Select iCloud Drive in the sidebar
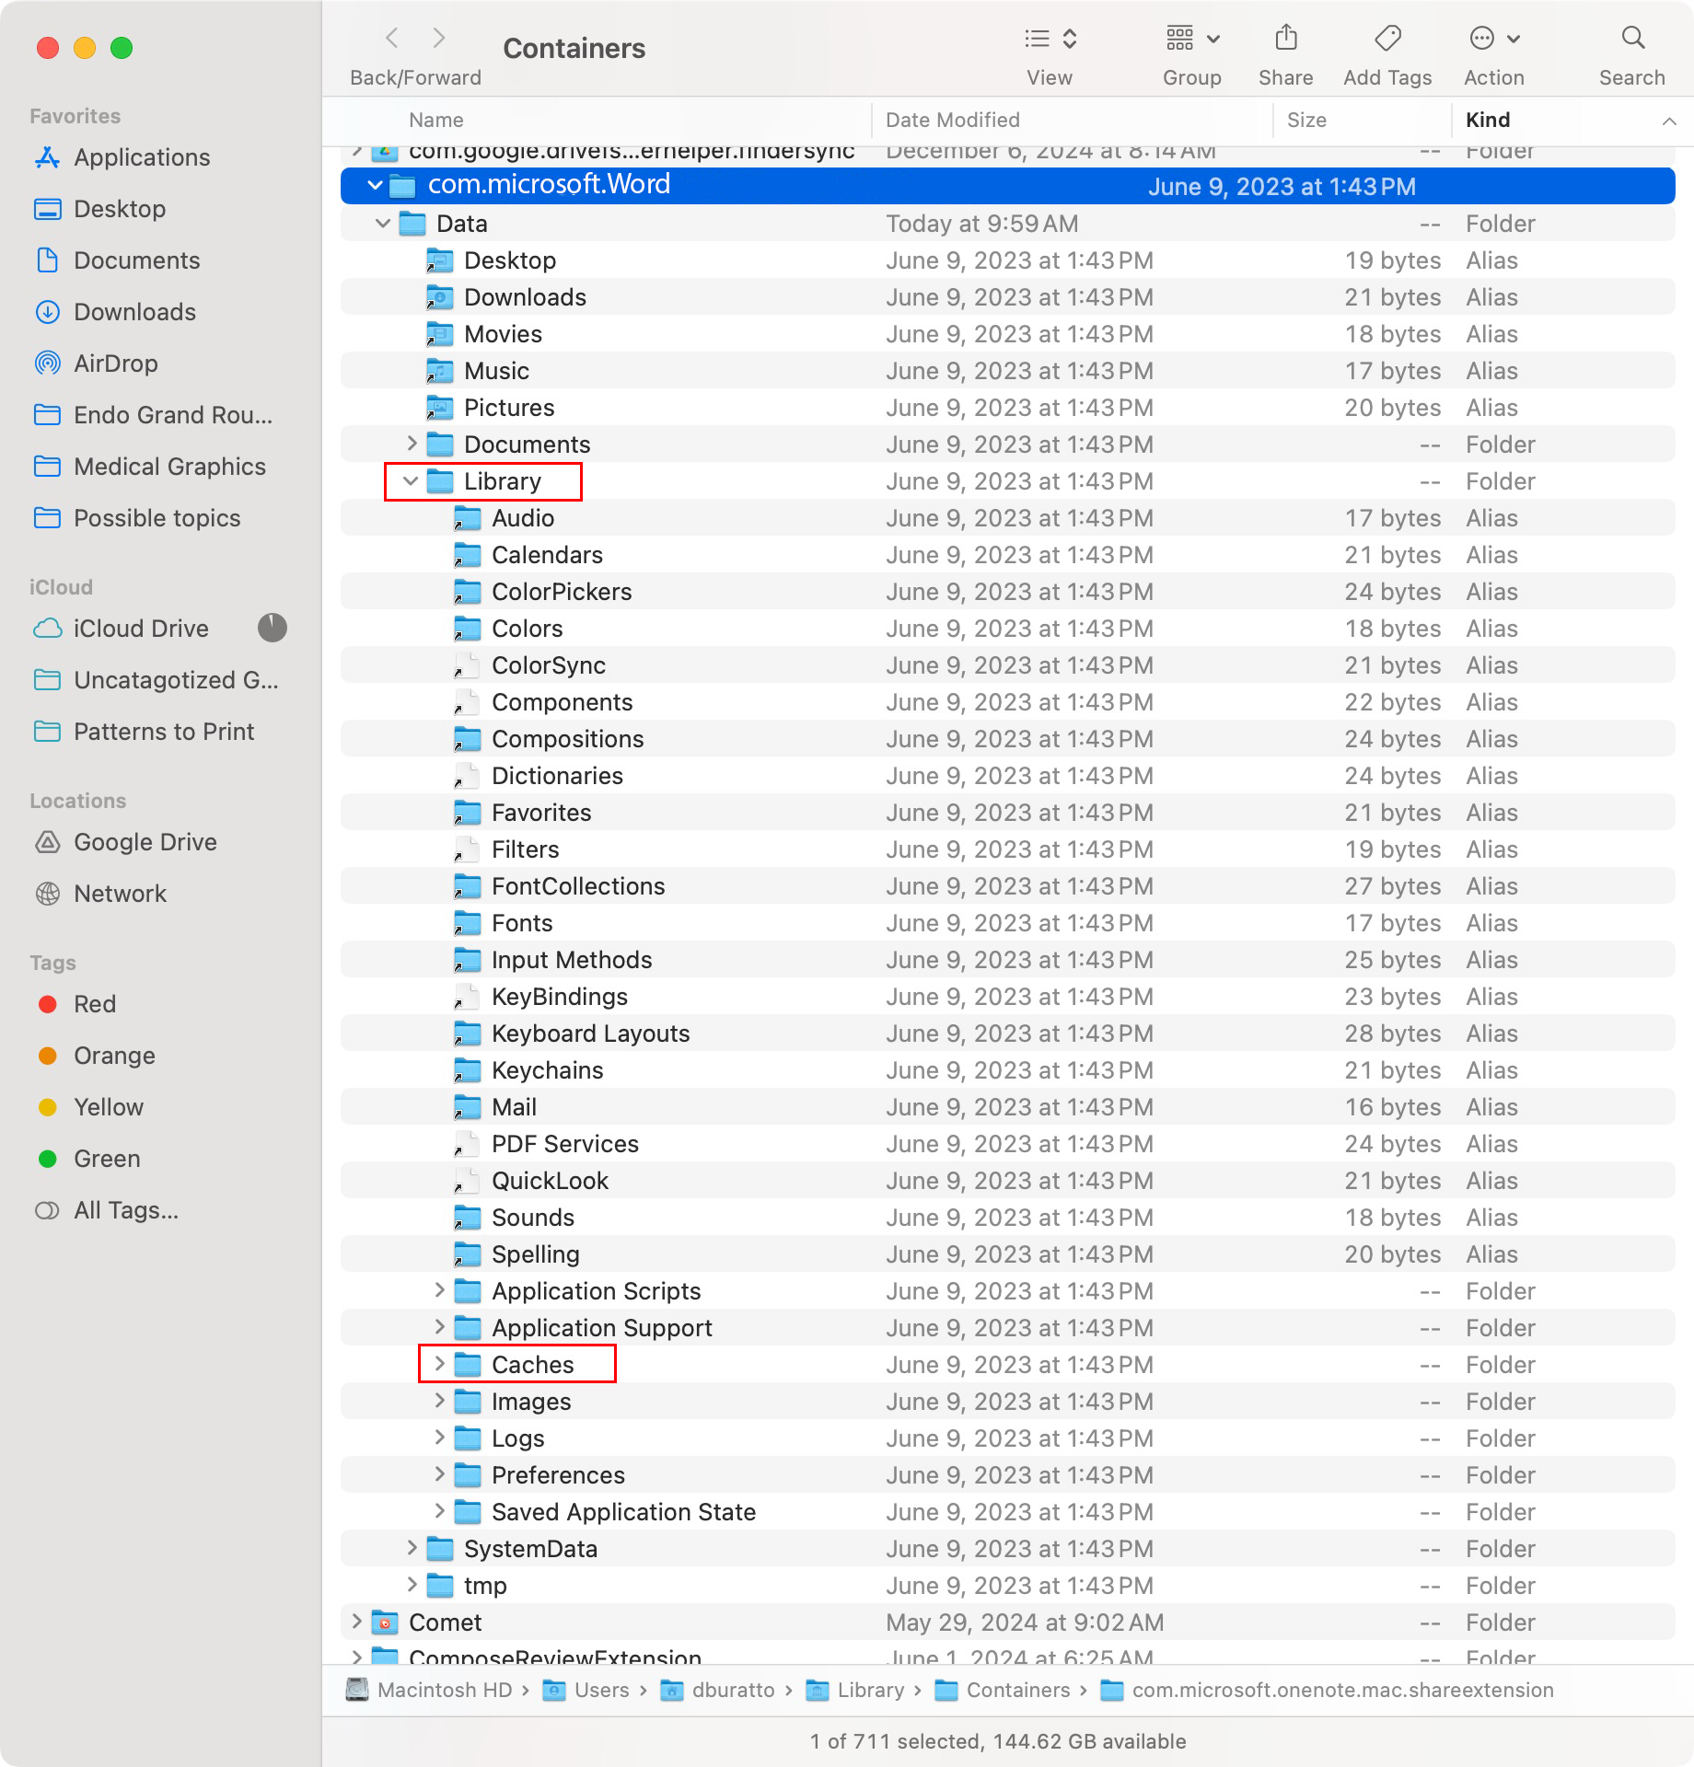1694x1767 pixels. (x=140, y=629)
